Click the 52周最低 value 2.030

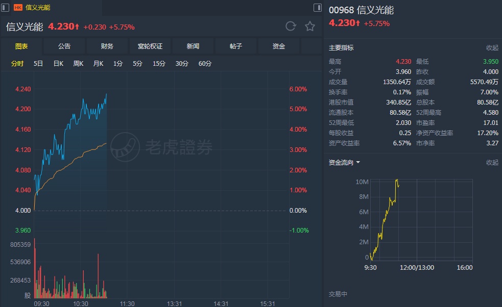[403, 123]
